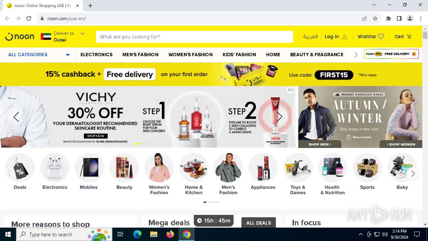Bookmark this tab with star icon
This screenshot has width=428, height=241.
[x=375, y=18]
